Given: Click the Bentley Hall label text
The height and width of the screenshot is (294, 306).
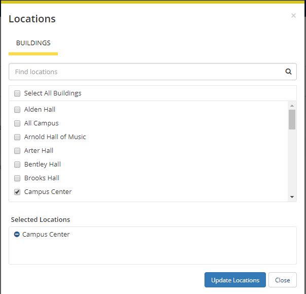Looking at the screenshot, I should point(43,165).
